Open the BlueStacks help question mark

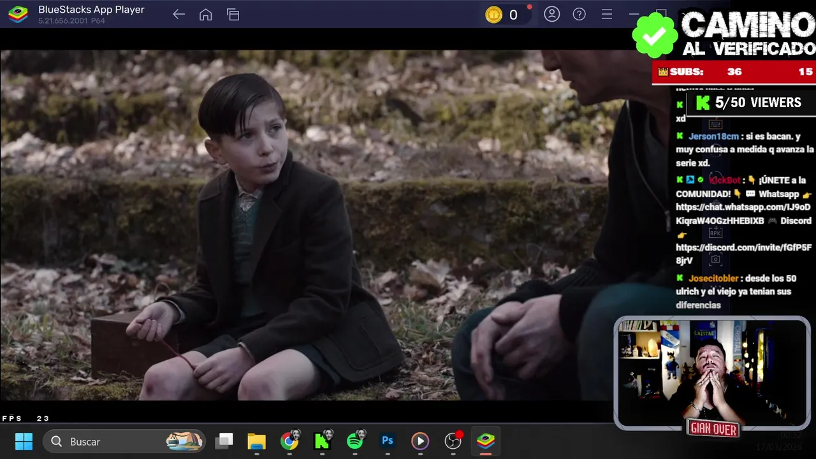[579, 14]
